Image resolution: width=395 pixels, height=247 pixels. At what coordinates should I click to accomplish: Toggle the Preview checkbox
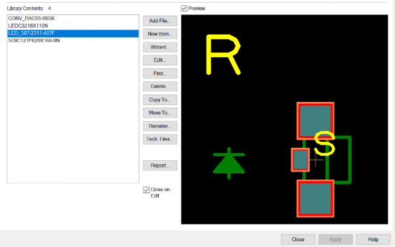(x=184, y=9)
